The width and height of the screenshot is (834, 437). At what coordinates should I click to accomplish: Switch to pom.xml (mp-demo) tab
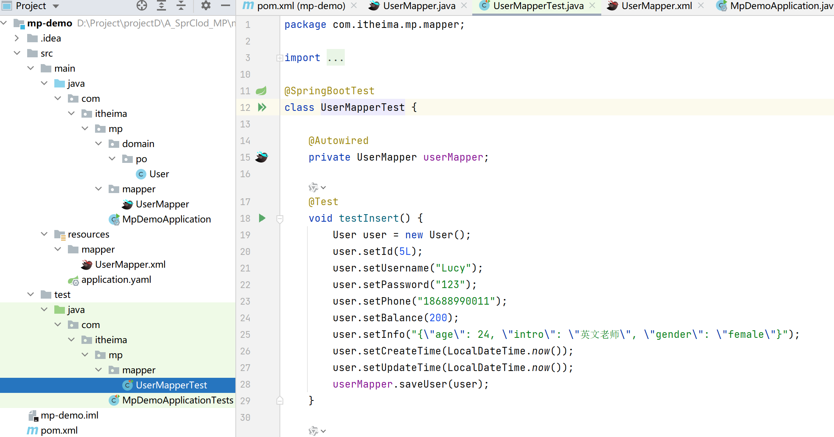pos(301,6)
